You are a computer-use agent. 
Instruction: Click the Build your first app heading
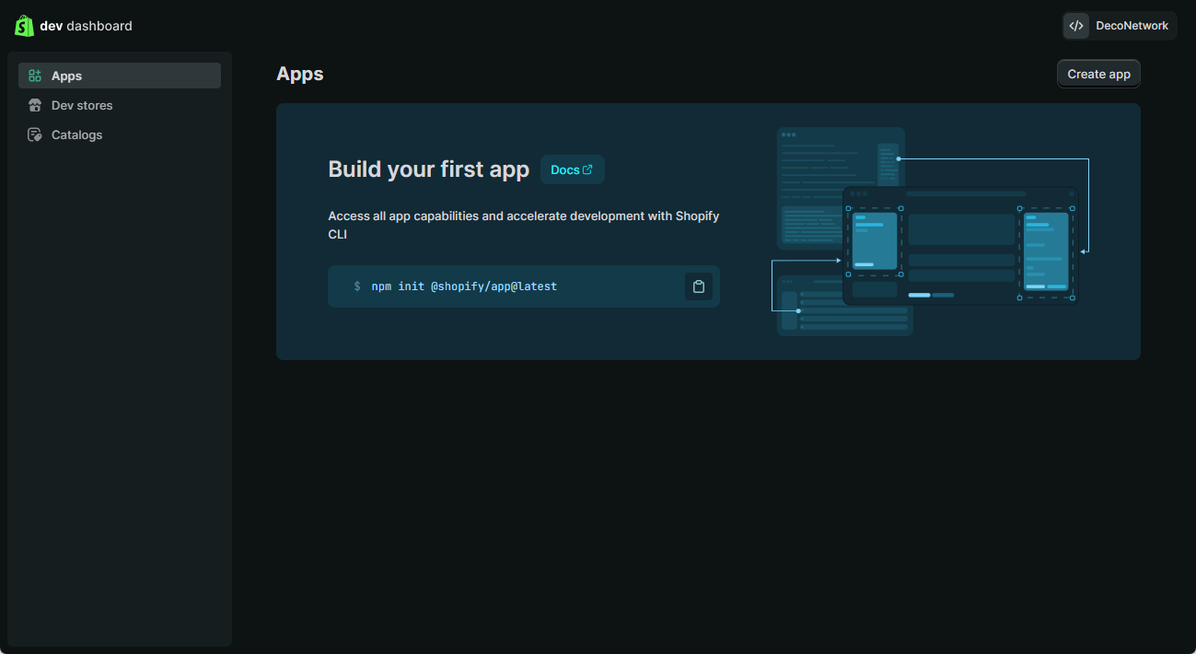click(429, 169)
